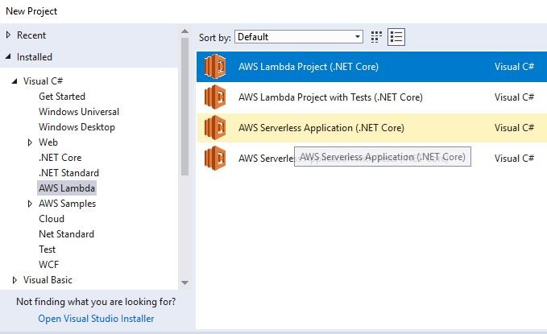Image resolution: width=547 pixels, height=334 pixels.
Task: Collapse the Visual C# node
Action: (15, 81)
